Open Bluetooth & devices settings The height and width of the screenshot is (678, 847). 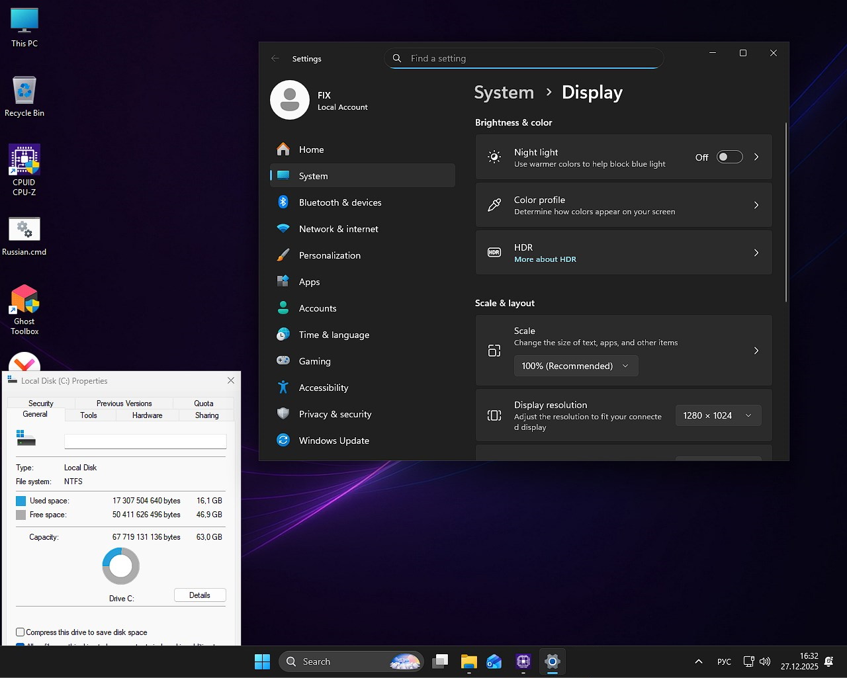[x=339, y=202]
